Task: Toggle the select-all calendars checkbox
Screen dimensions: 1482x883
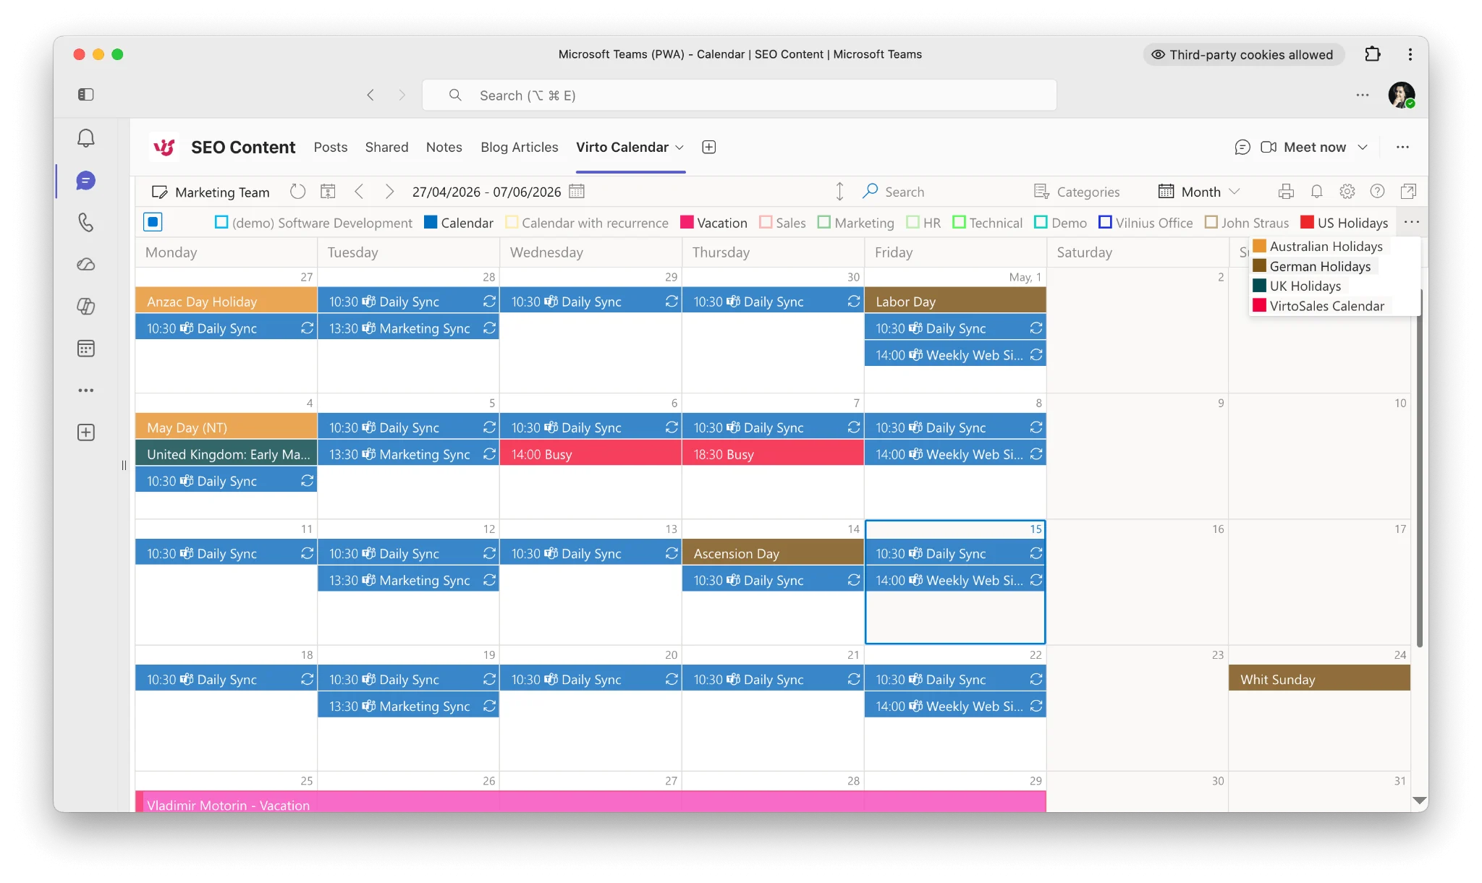Action: (153, 222)
